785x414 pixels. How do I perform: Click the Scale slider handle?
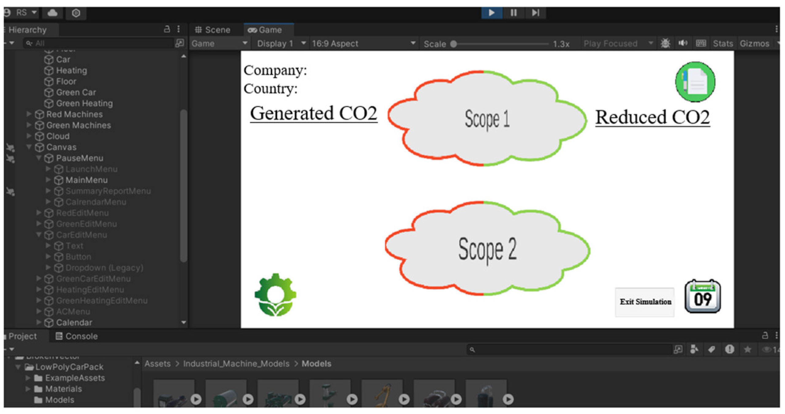453,44
